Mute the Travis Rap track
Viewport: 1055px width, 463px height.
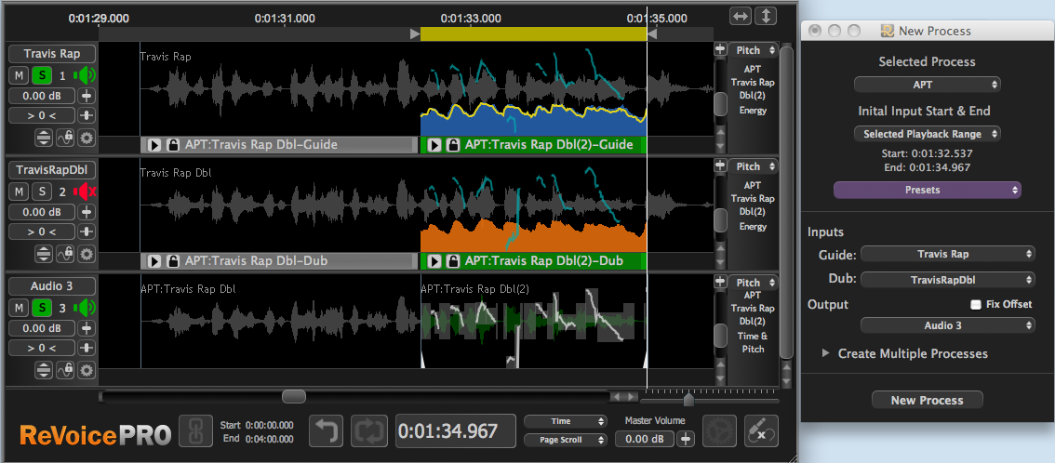[20, 75]
